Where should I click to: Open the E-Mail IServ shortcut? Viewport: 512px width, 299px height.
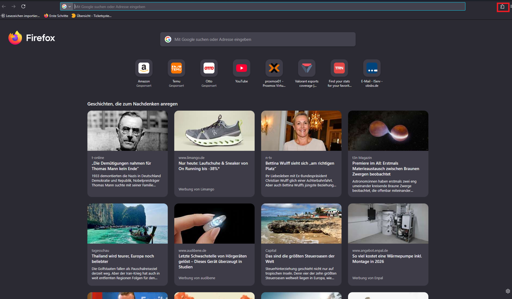pyautogui.click(x=372, y=69)
